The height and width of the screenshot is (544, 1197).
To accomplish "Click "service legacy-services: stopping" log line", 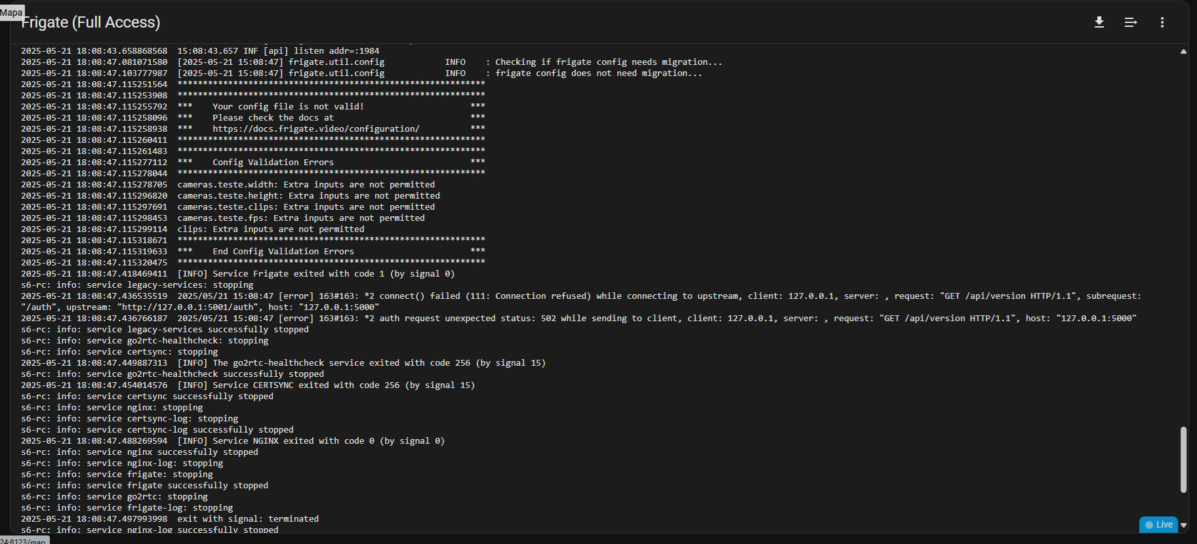I will point(137,285).
